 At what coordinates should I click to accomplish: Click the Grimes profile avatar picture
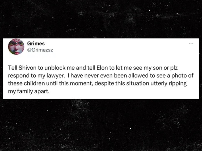point(16,46)
